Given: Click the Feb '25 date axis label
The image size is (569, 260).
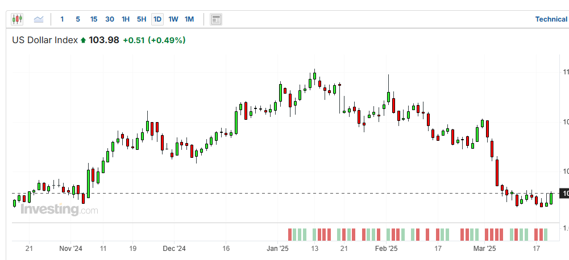Looking at the screenshot, I should click(386, 249).
